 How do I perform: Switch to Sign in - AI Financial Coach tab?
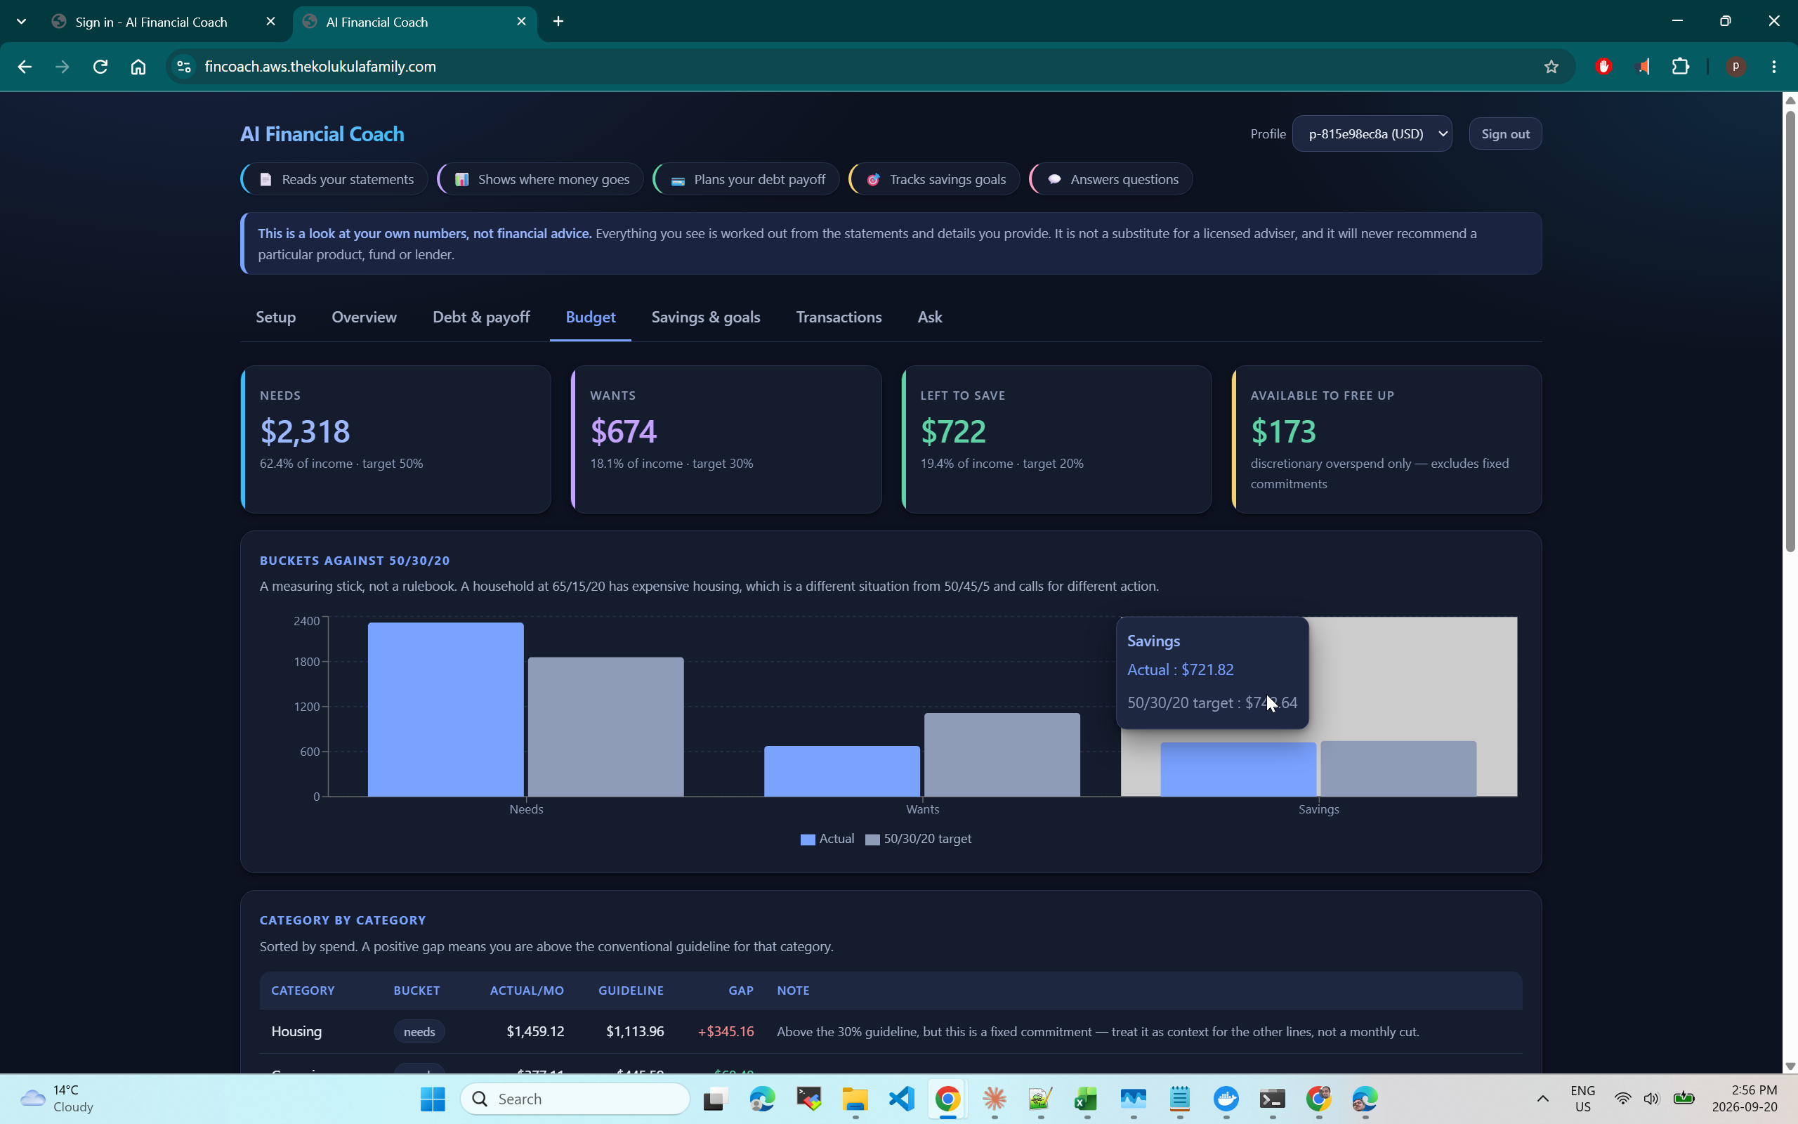(152, 22)
